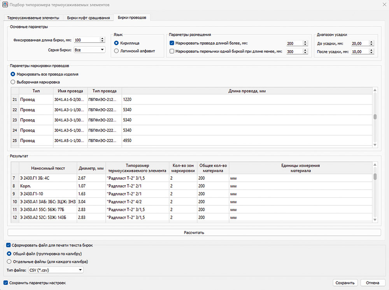The width and height of the screenshot is (389, 290).
Task: Switch to 'Термоусаживаемые элементы' tab
Action: [x=33, y=18]
